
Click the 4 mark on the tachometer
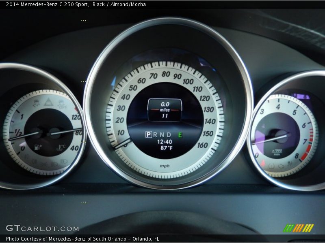(x=278, y=107)
